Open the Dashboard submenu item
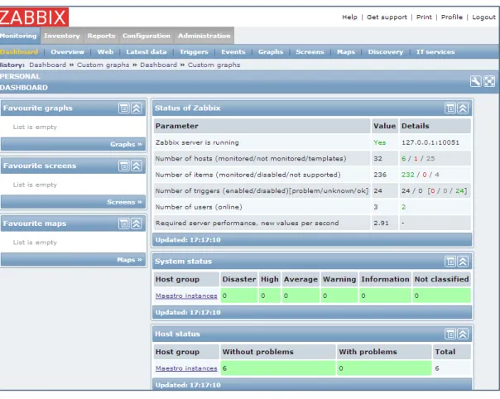This screenshot has height=399, width=500. click(19, 51)
